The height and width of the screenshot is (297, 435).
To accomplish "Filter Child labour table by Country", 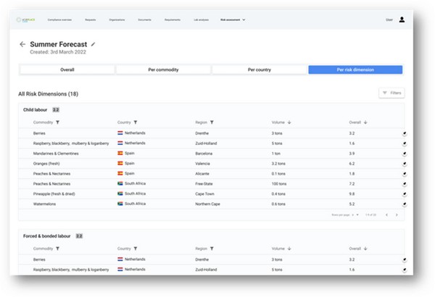I will tap(136, 122).
